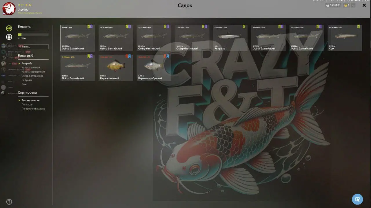
Task: Open the Карась золотой fish card
Action: click(x=116, y=68)
